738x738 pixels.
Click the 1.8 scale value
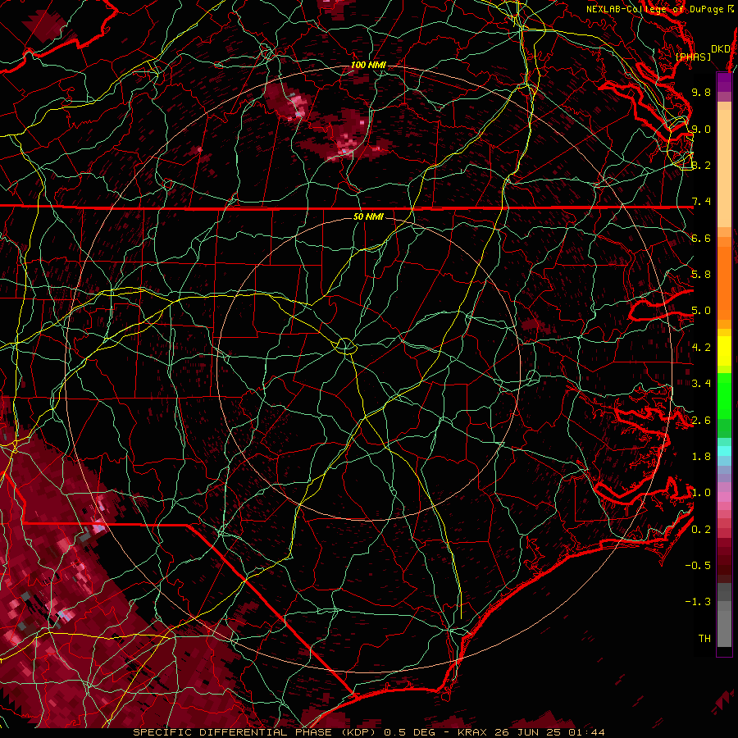click(x=701, y=457)
